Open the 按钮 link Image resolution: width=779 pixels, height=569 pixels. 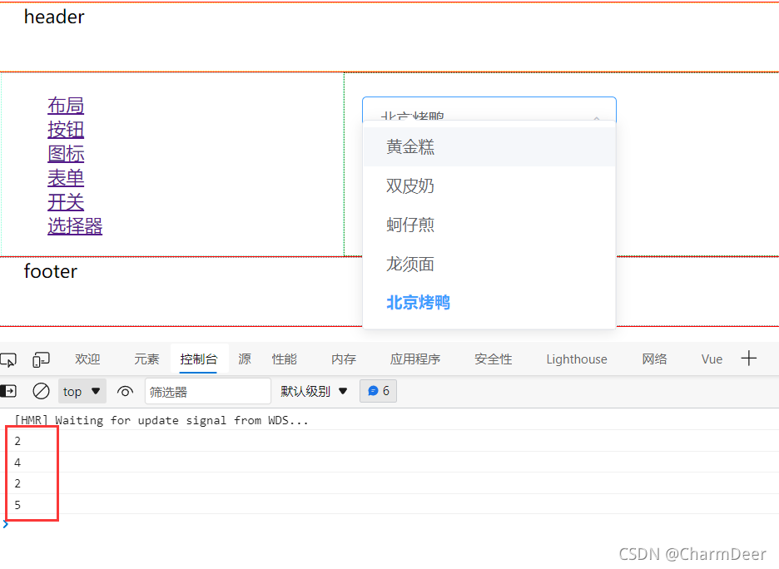(x=66, y=130)
